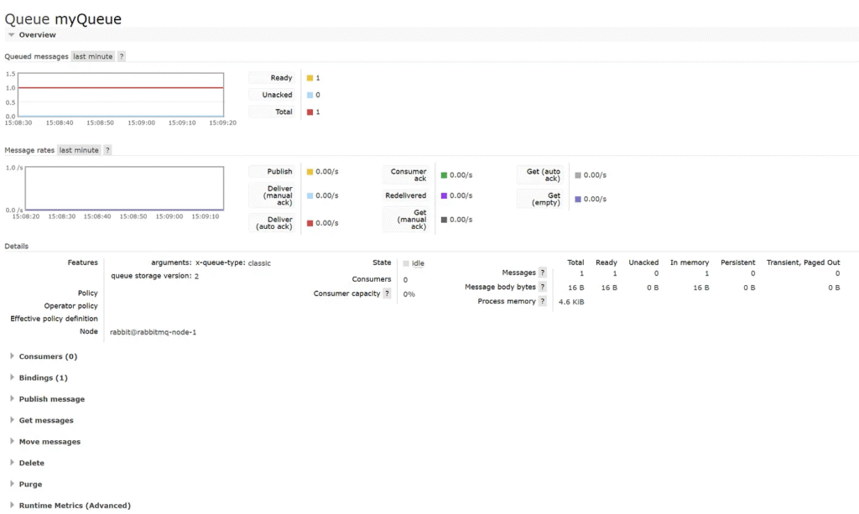Change Queued messages 'last minute' time range
Image resolution: width=859 pixels, height=514 pixels.
(x=92, y=56)
